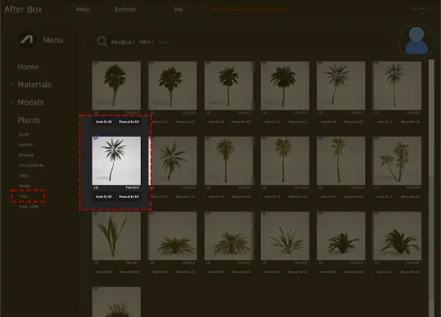Click Manual Ex UE under Palm021
The height and width of the screenshot is (317, 441).
click(x=241, y=122)
